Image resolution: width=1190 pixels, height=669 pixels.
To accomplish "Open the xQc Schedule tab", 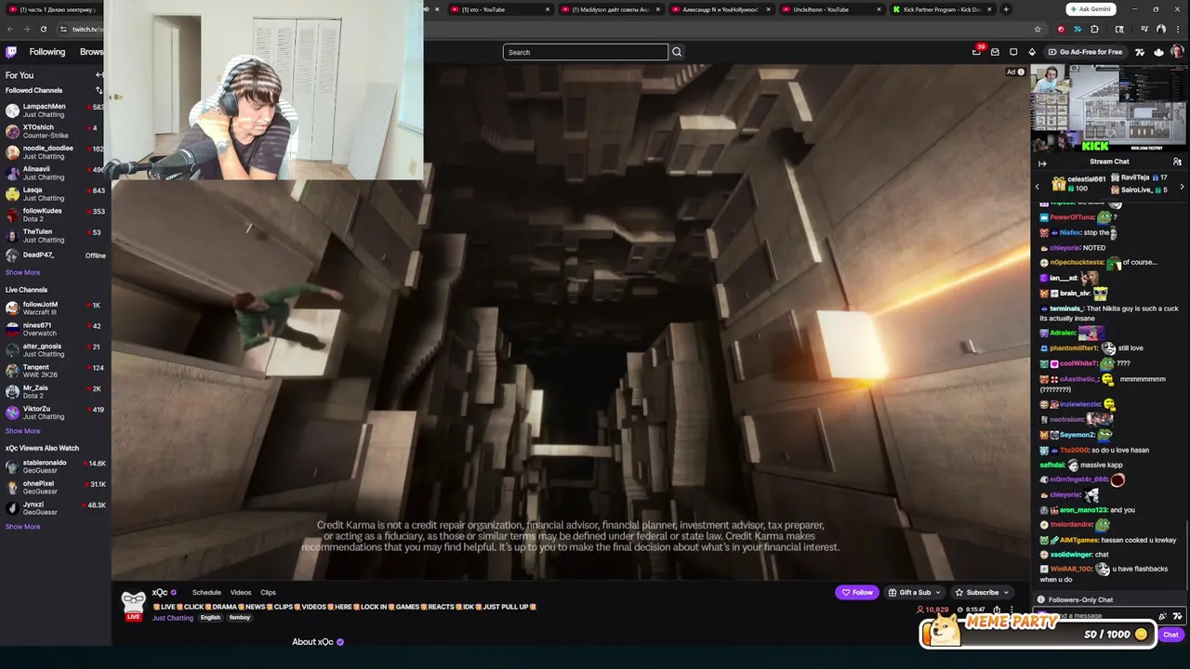I will coord(206,592).
